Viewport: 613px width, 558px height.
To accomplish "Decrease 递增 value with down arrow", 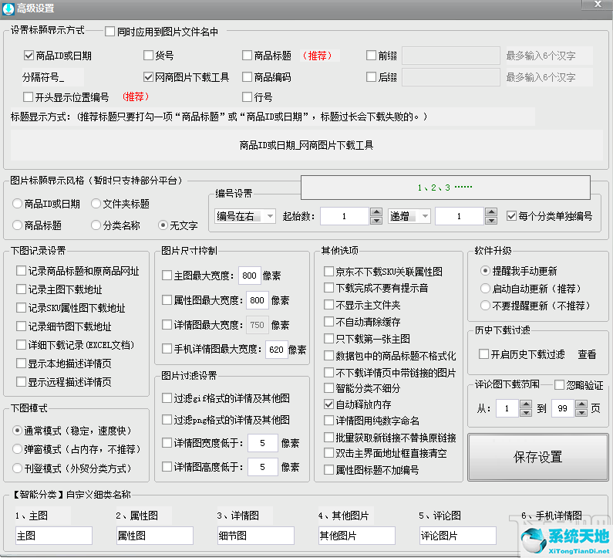I will 491,220.
